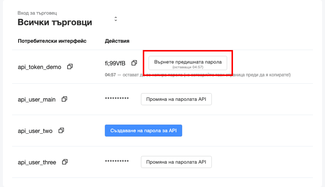The height and width of the screenshot is (187, 325).
Task: Expand the merchant selector chevron
Action: [116, 19]
